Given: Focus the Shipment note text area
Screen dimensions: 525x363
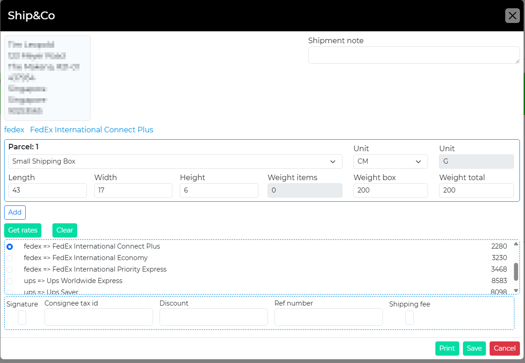Looking at the screenshot, I should (414, 55).
